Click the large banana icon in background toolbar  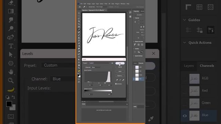point(11,90)
